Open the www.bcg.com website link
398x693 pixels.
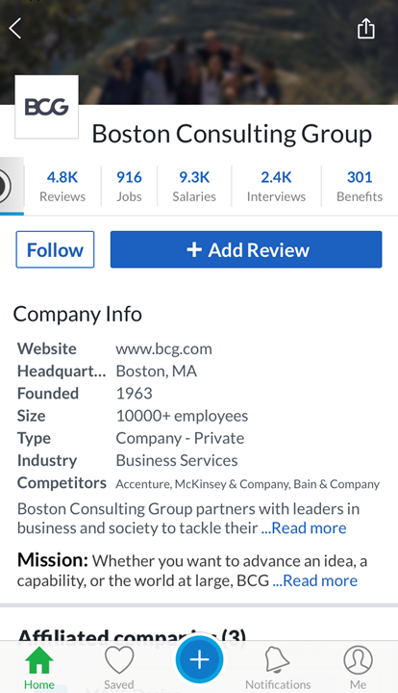(x=163, y=348)
